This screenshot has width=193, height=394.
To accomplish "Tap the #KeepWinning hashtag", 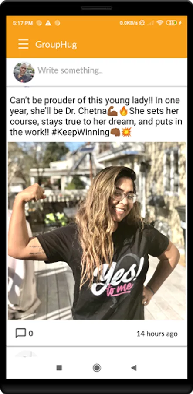I will point(81,132).
